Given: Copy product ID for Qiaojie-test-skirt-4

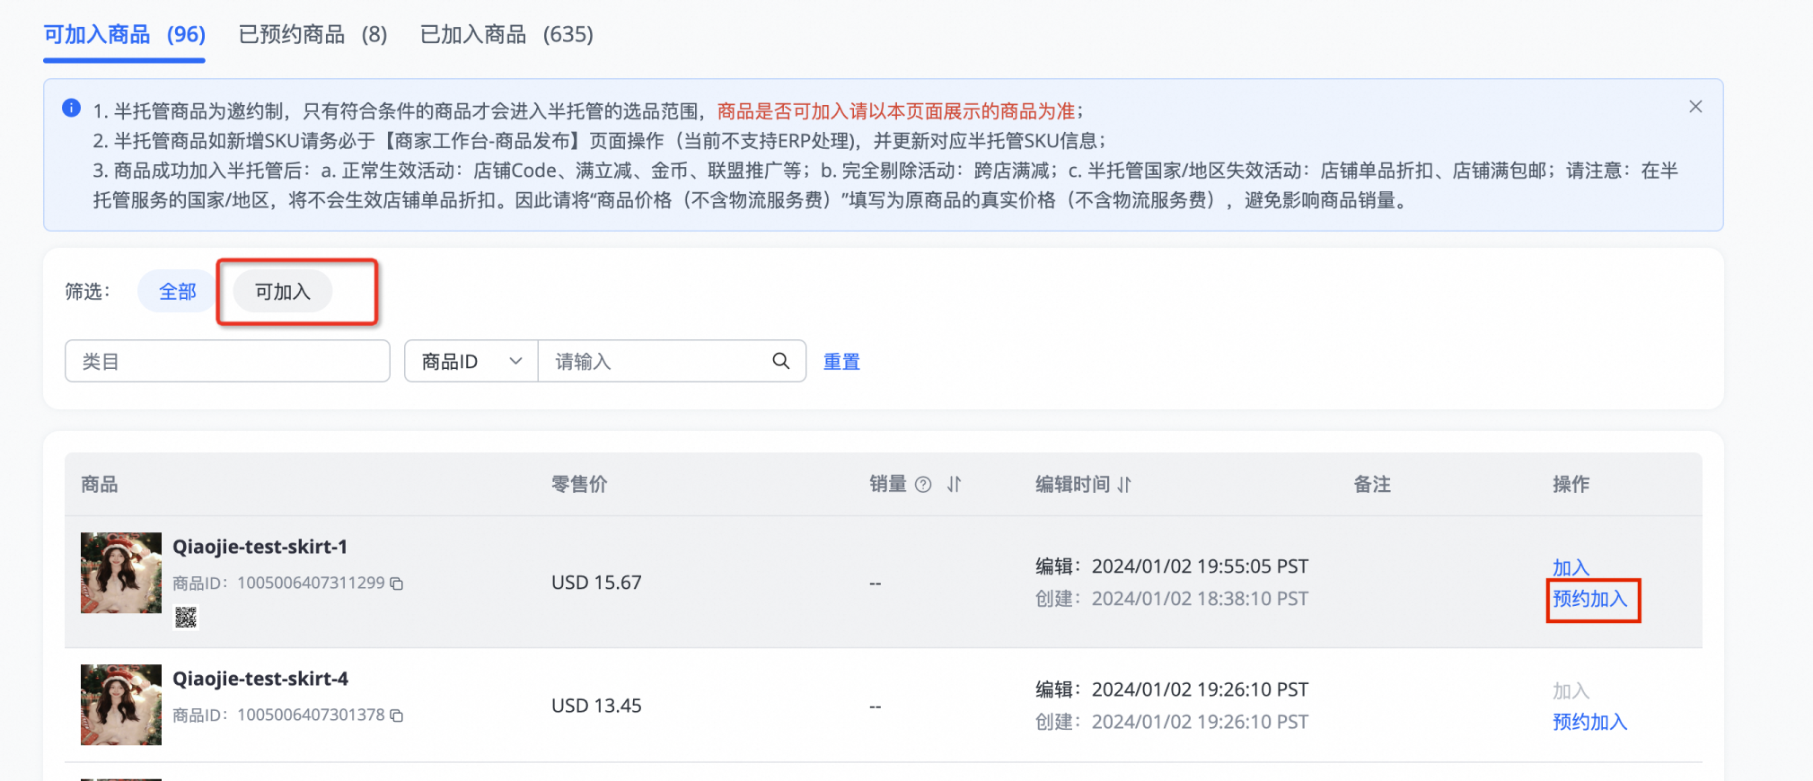Looking at the screenshot, I should coord(397,715).
